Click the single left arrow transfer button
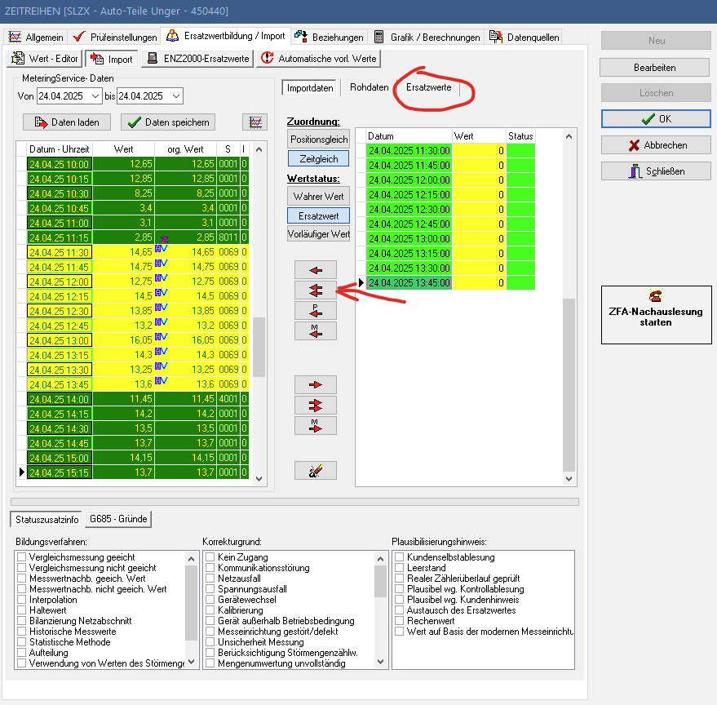 coord(315,269)
